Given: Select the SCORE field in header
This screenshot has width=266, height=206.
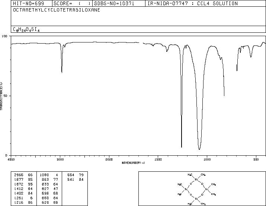Looking at the screenshot, I should 72,3.
